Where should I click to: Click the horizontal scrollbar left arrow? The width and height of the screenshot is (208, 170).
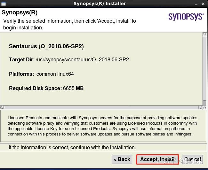click(x=2, y=107)
